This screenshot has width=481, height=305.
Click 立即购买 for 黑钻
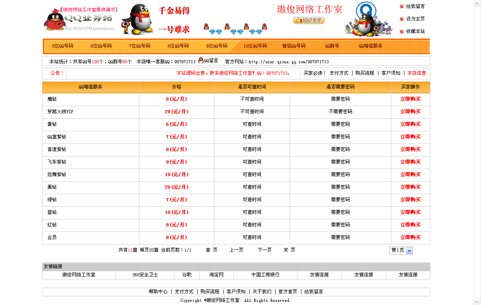click(x=410, y=187)
